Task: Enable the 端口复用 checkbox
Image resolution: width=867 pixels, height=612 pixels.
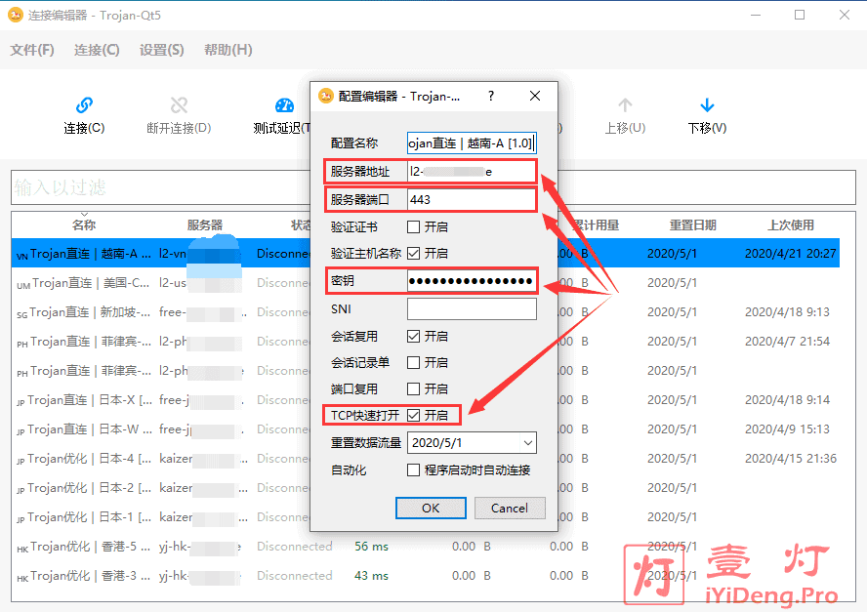Action: coord(413,388)
